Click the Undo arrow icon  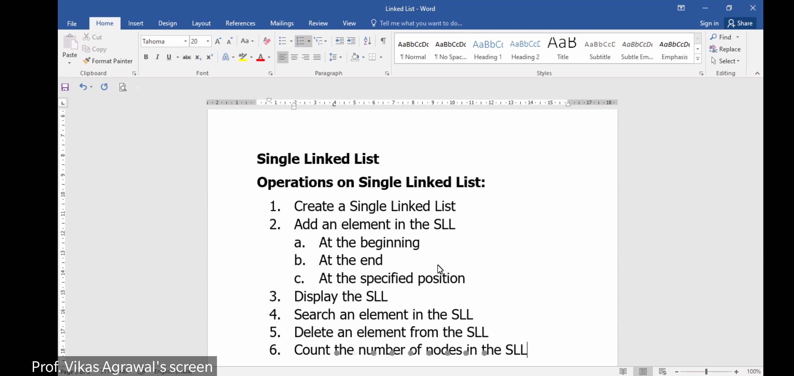tap(83, 87)
